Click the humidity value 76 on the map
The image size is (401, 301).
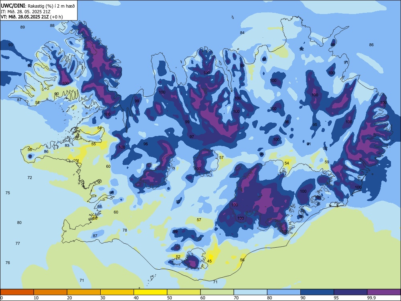pos(8,262)
